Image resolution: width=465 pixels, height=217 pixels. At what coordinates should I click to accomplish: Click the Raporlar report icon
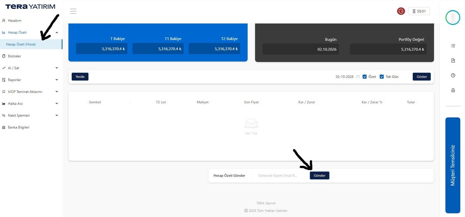4,80
